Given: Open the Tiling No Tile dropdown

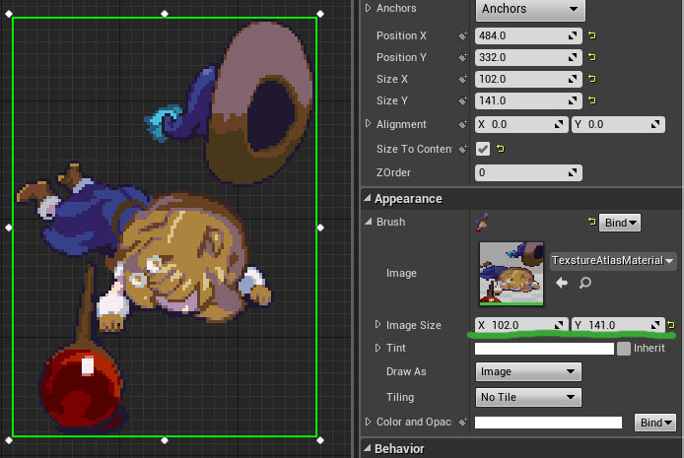Looking at the screenshot, I should 528,397.
